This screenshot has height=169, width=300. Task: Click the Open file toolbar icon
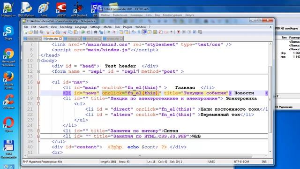coord(30,32)
